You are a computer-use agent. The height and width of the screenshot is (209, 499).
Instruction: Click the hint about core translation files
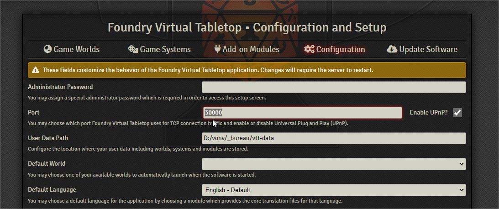(185, 201)
